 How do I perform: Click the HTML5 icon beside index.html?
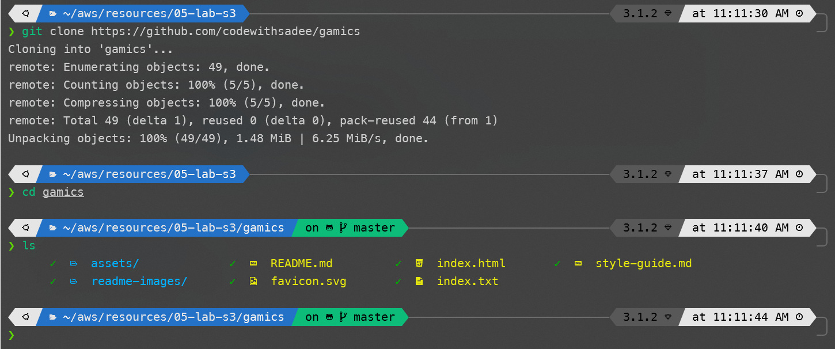419,264
